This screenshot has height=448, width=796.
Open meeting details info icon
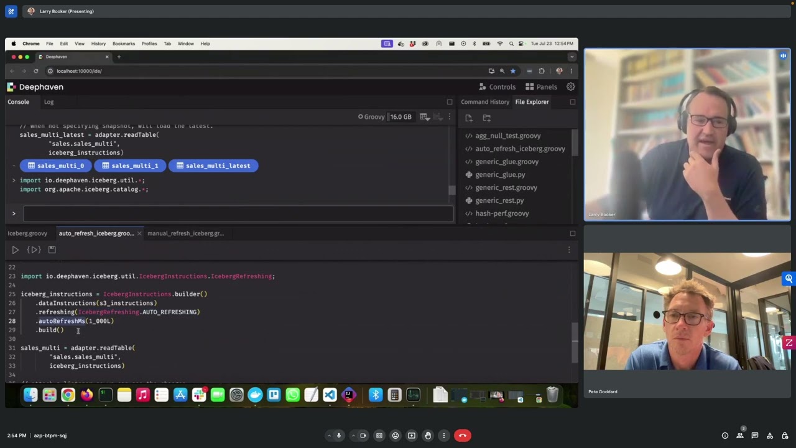[725, 436]
